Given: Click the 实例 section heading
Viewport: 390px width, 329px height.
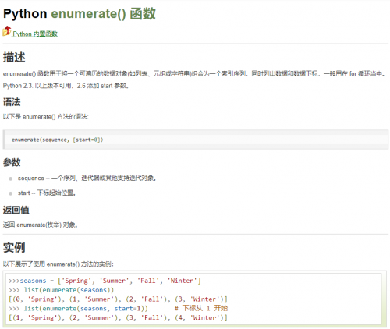Looking at the screenshot, I should point(14,248).
